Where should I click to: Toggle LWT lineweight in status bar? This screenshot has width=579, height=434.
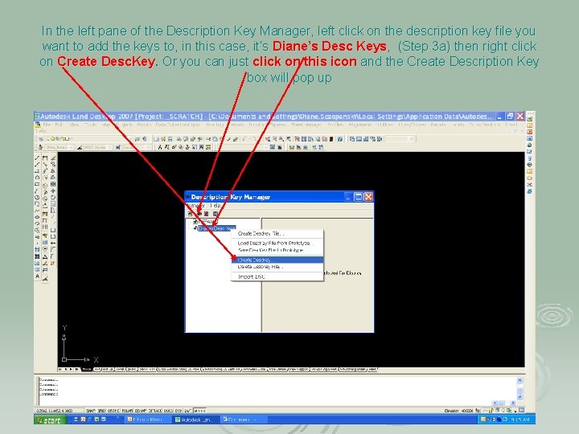tap(187, 411)
